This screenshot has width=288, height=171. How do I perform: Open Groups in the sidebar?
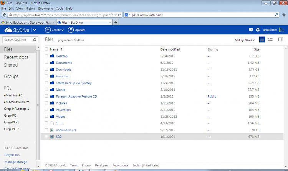click(x=11, y=77)
